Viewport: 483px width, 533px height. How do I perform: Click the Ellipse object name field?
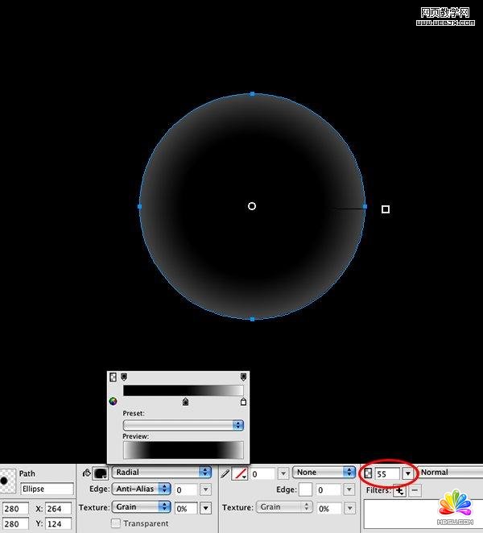coord(47,489)
